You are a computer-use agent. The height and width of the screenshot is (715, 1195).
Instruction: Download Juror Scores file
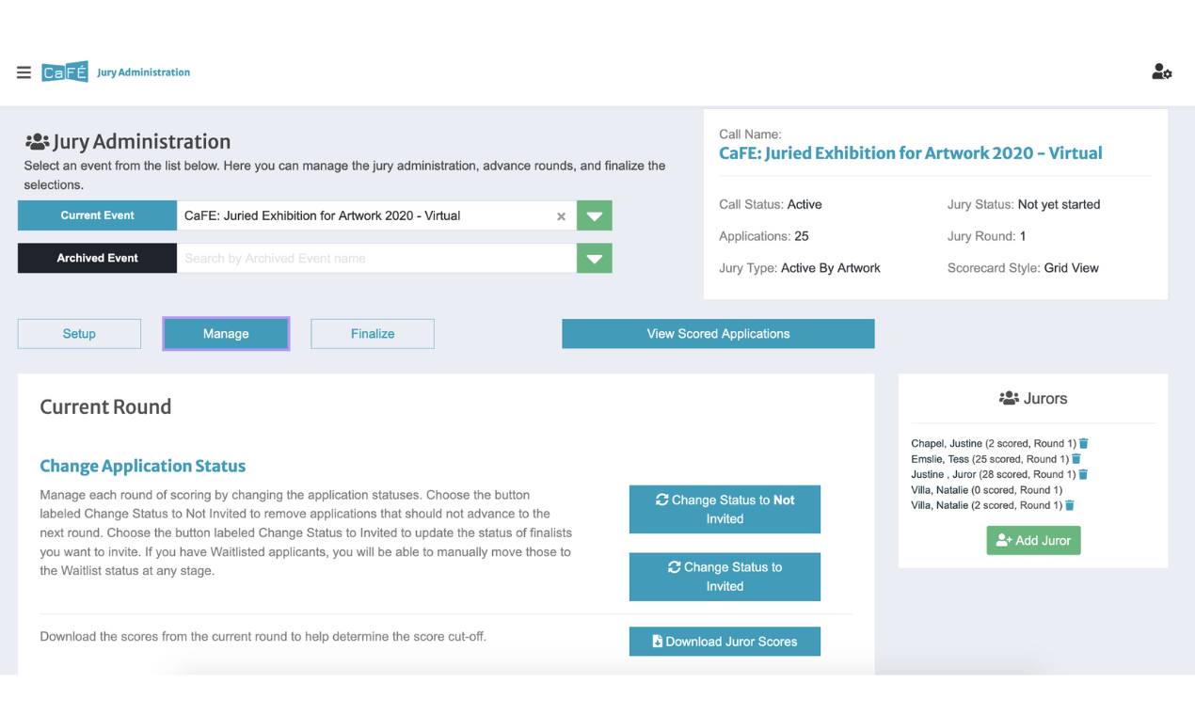tap(725, 642)
